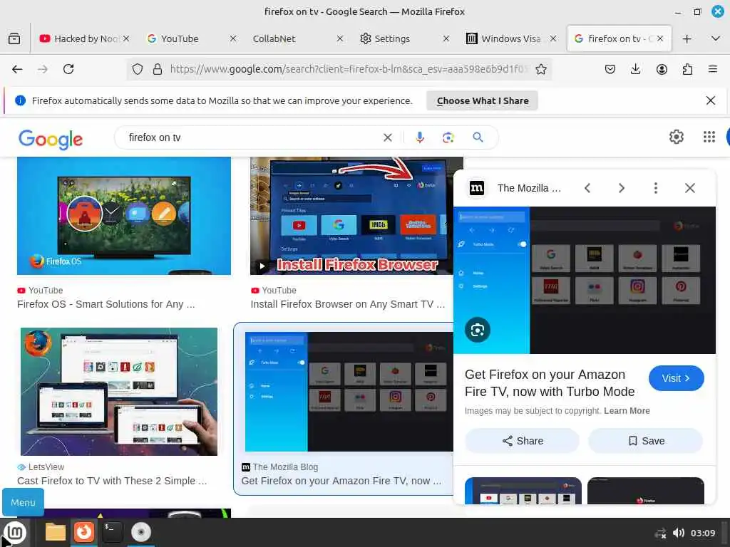Open network connection tray icon
Viewport: 730px width, 547px height.
(x=660, y=533)
